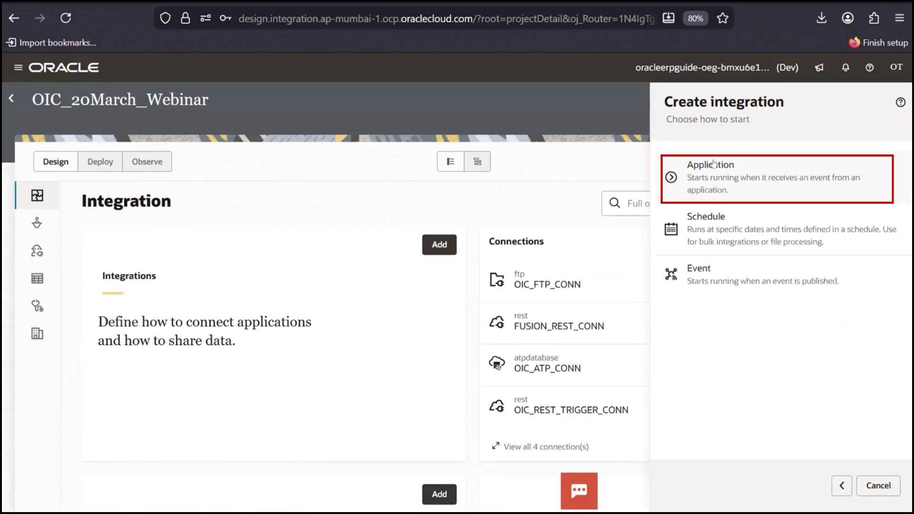Select the person-with-gear sidebar icon

[x=37, y=251]
